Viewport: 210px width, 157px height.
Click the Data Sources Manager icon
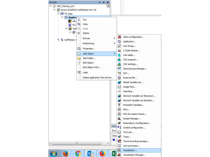point(119,69)
